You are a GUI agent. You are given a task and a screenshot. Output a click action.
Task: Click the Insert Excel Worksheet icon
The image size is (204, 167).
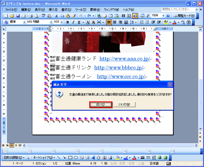[x=116, y=16]
